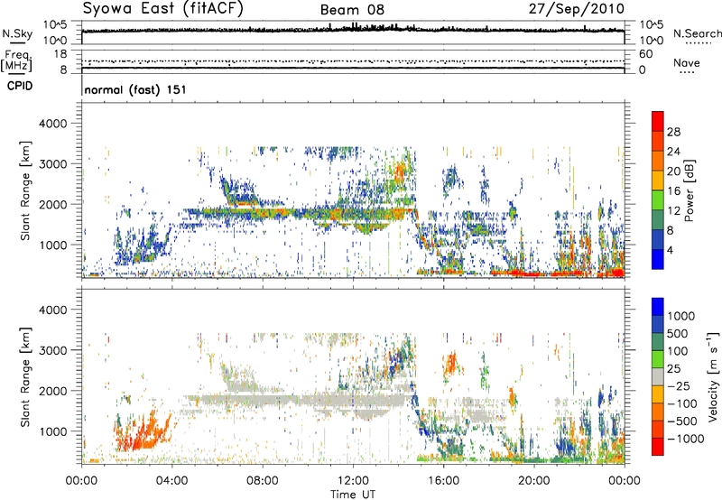Click the gray -25 to 25 velocity swatch
The image size is (722, 500).
coord(658,377)
